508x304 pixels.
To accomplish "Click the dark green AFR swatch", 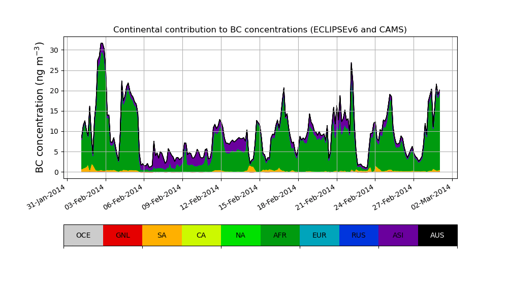I will [x=280, y=235].
